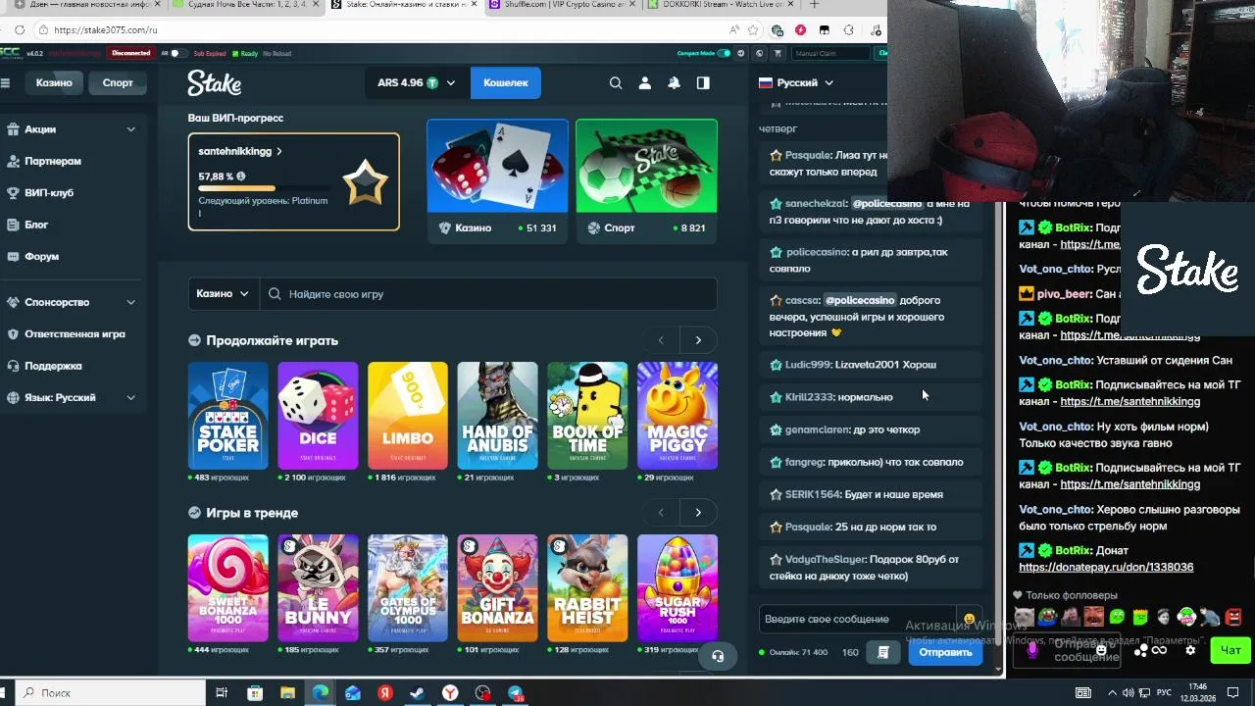Click the Stake logo in header
Viewport: 1255px width, 706px height.
(215, 83)
